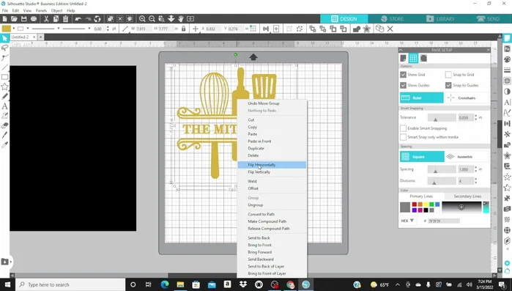This screenshot has height=291, width=512.
Task: Click the Library folder icon at bottom left
Action: (5, 261)
